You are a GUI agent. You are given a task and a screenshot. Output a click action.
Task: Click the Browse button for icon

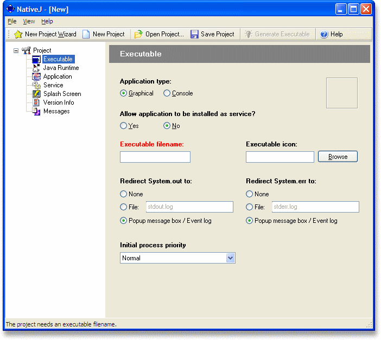tap(338, 157)
